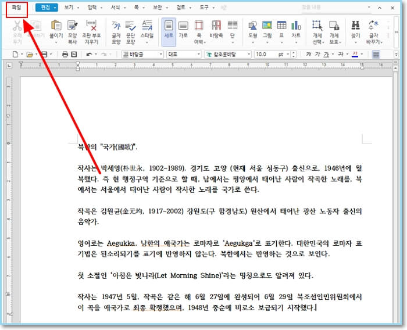The image size is (407, 330).
Task: Click the 오려 두기 (Cut) scissors icon
Action: click(x=17, y=26)
